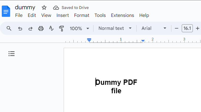Click the Dummy PDF heading text
201x112 pixels.
point(116,82)
